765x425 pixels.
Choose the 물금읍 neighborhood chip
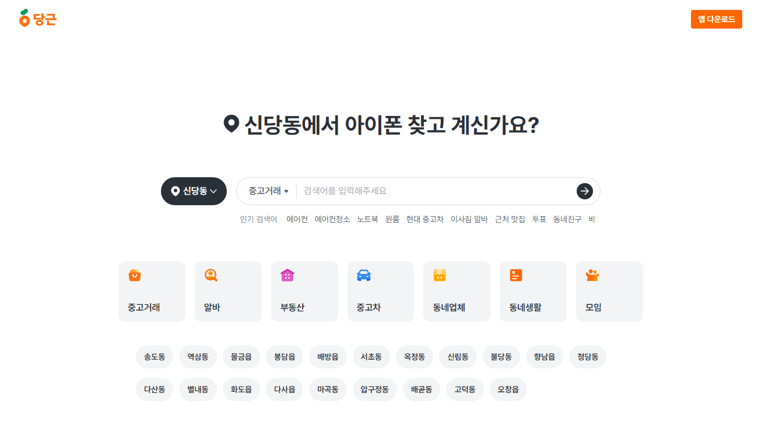241,357
